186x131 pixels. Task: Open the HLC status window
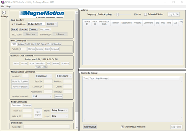[48, 64]
